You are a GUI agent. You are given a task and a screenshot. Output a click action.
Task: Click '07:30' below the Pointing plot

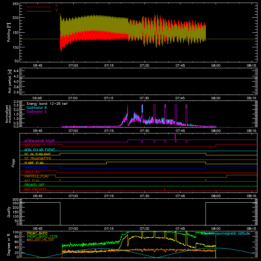click(x=145, y=66)
